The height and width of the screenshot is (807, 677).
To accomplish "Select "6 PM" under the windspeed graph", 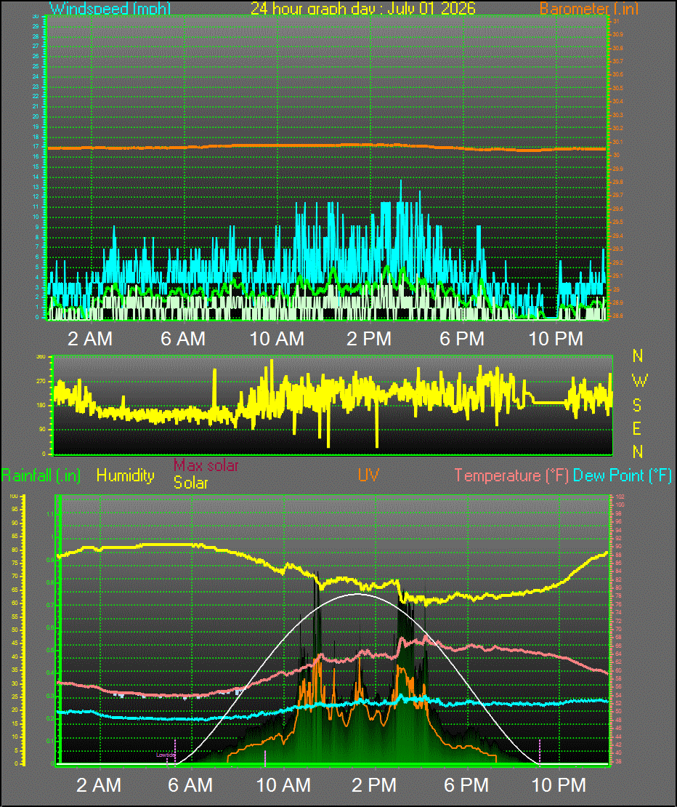I will pyautogui.click(x=462, y=339).
